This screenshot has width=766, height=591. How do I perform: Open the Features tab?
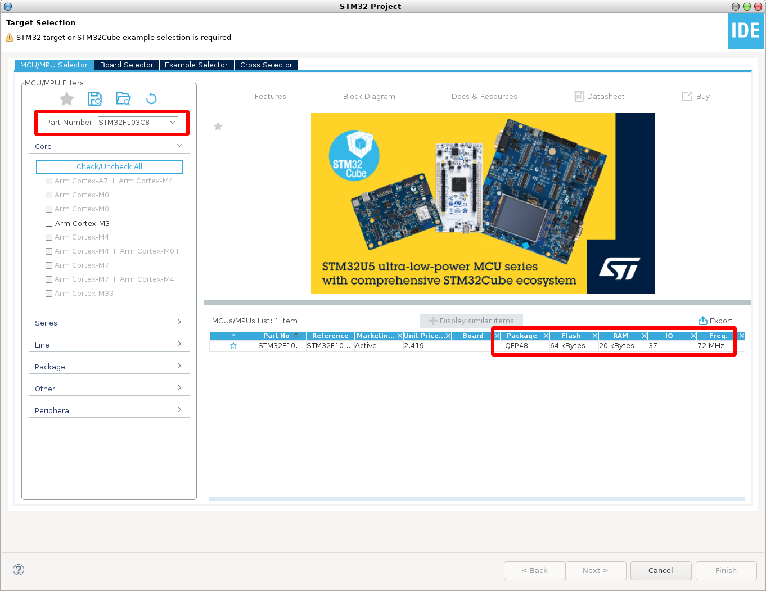point(270,97)
